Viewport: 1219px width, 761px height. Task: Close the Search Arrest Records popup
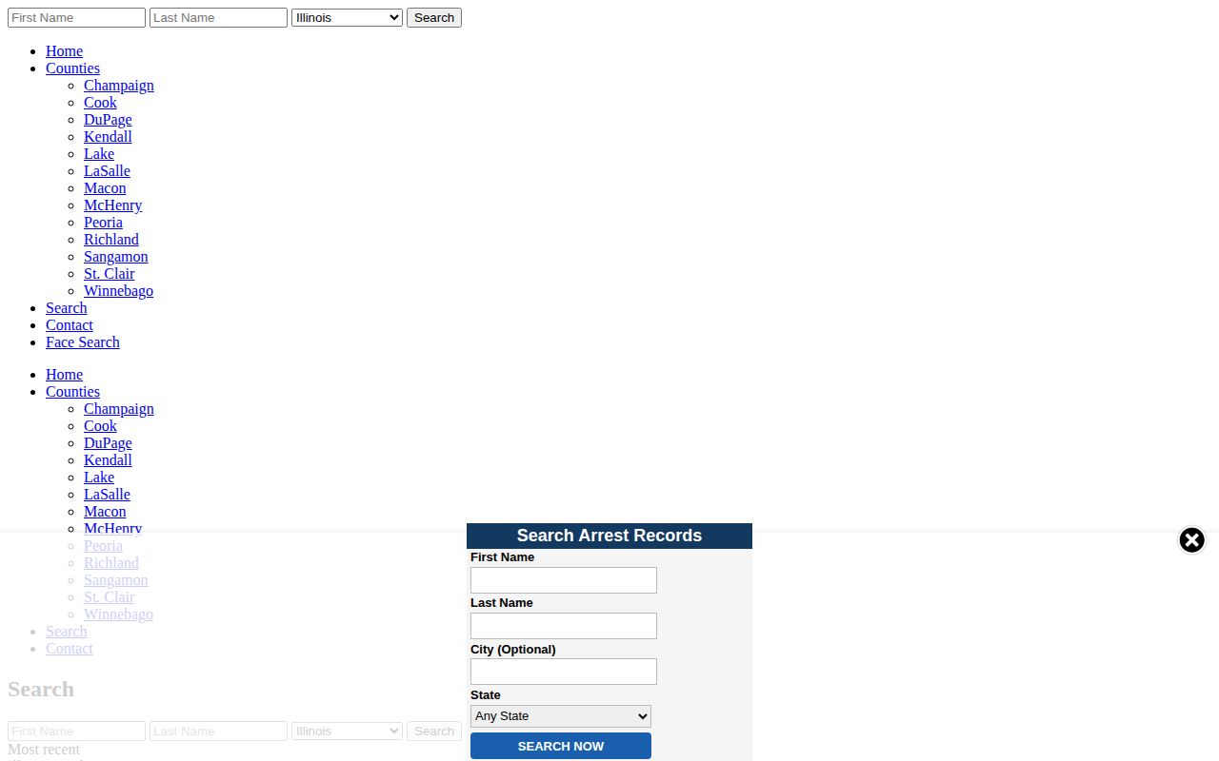pyautogui.click(x=1191, y=540)
